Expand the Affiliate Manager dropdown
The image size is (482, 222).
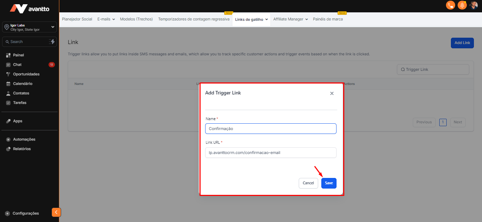290,19
